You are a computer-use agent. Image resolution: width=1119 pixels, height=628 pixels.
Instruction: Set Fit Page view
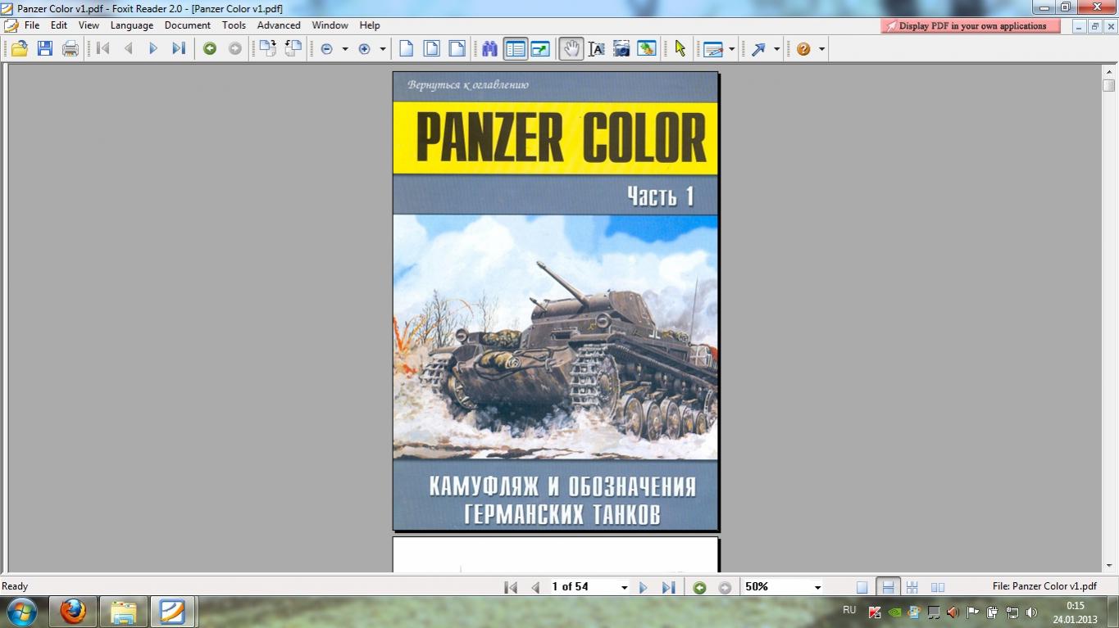431,49
